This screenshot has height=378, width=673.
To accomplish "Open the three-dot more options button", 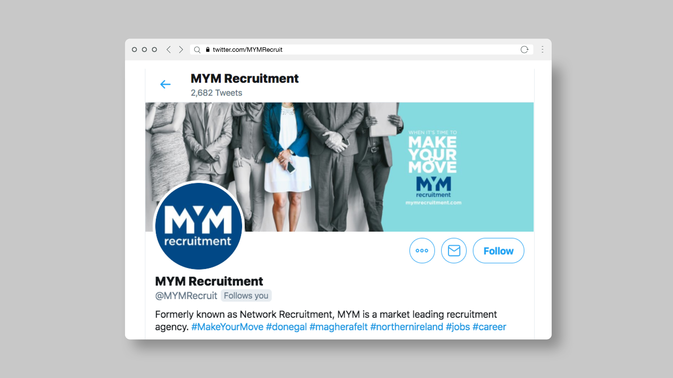I will 422,251.
